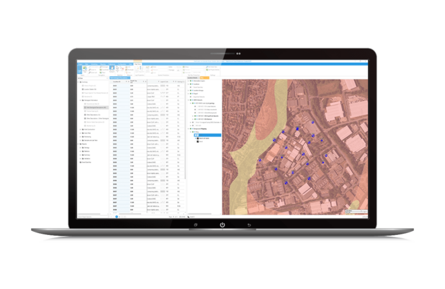Screen dimensions: 445x289
Task: Click the Legend Code column header
Action: [x=165, y=82]
